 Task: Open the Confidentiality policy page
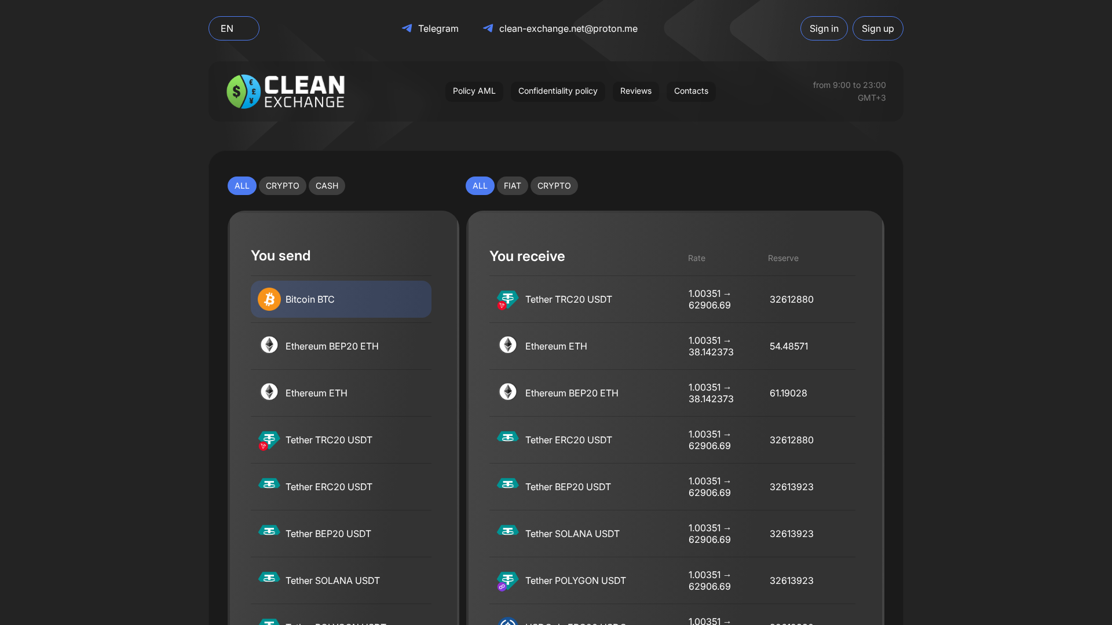point(558,91)
